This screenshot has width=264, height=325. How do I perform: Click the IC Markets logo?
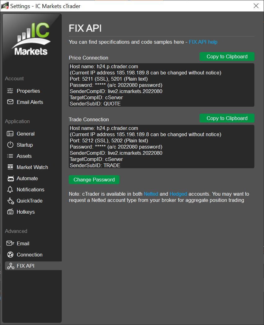[x=32, y=39]
